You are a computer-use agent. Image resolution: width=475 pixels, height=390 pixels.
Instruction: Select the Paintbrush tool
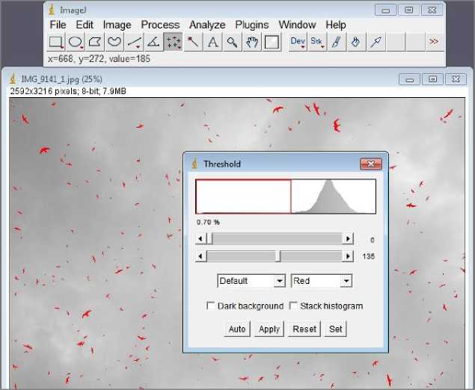[x=337, y=42]
